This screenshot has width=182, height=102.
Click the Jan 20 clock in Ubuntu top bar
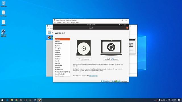pos(91,25)
